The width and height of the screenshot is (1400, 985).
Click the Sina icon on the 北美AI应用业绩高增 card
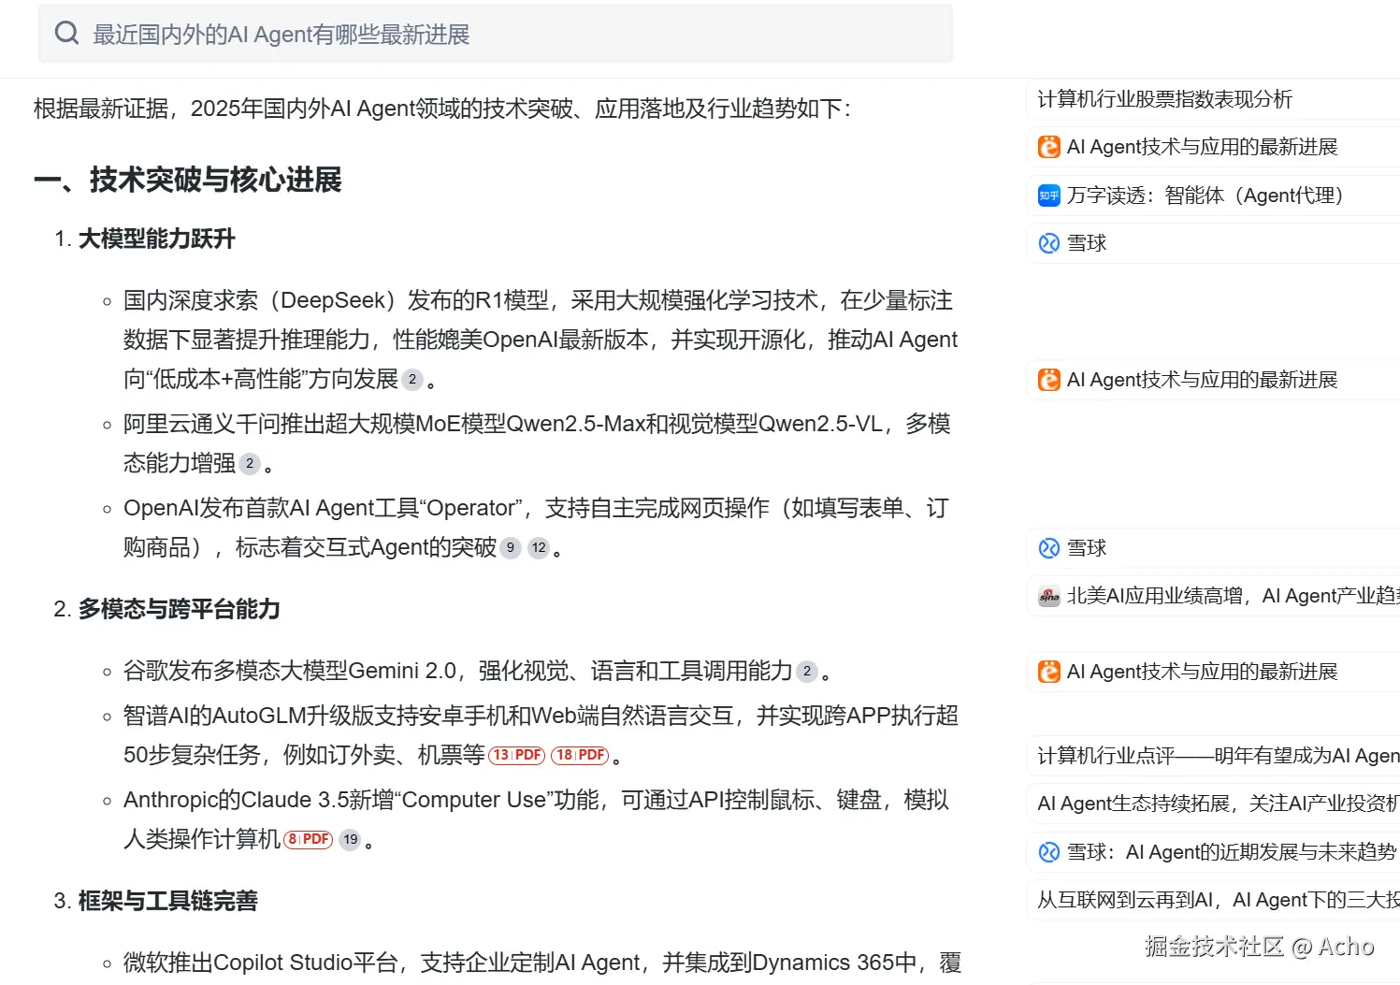tap(1049, 596)
